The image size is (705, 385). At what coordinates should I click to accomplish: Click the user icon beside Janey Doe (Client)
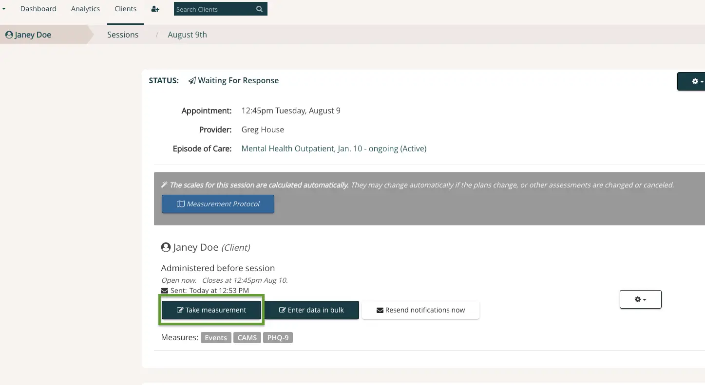(x=166, y=247)
